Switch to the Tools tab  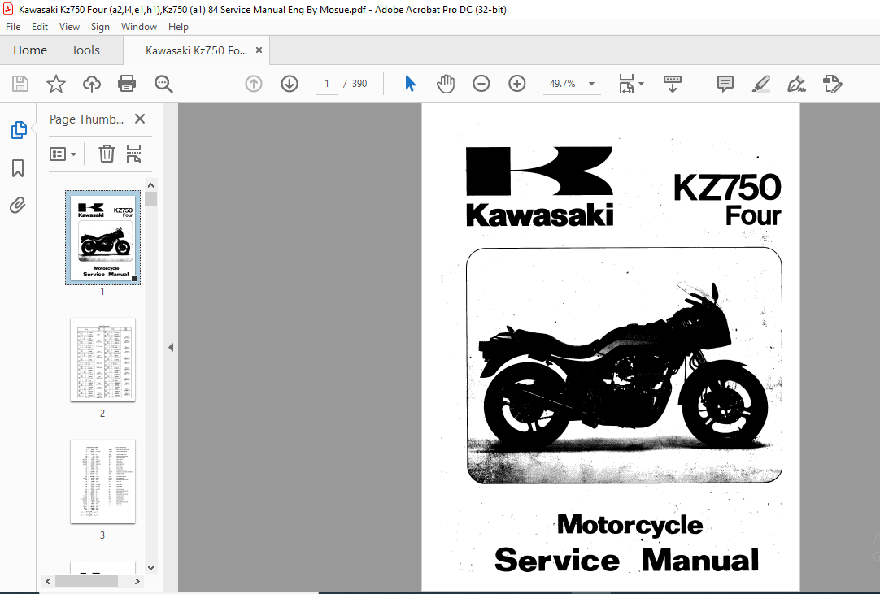(x=85, y=50)
